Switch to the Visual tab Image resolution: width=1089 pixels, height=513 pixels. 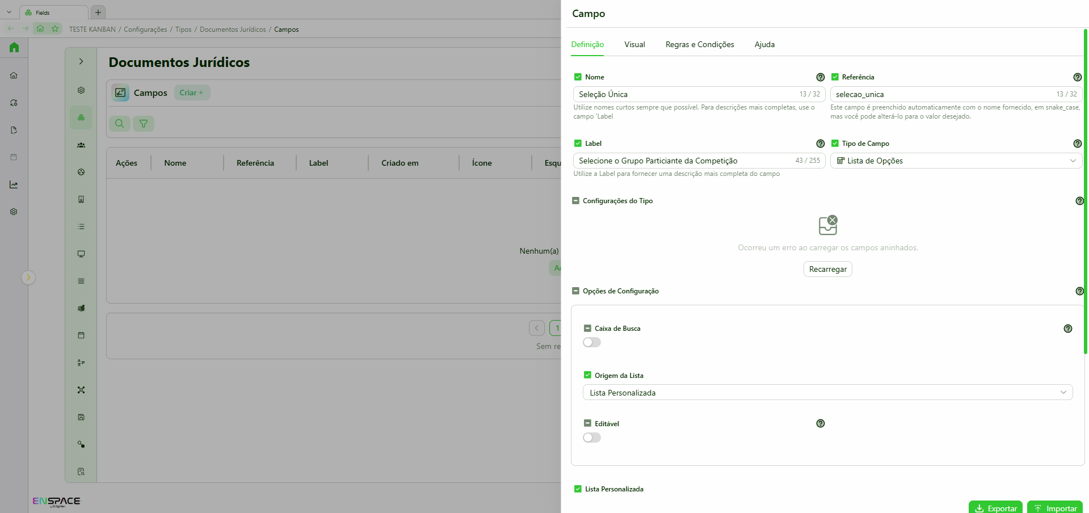pos(634,44)
